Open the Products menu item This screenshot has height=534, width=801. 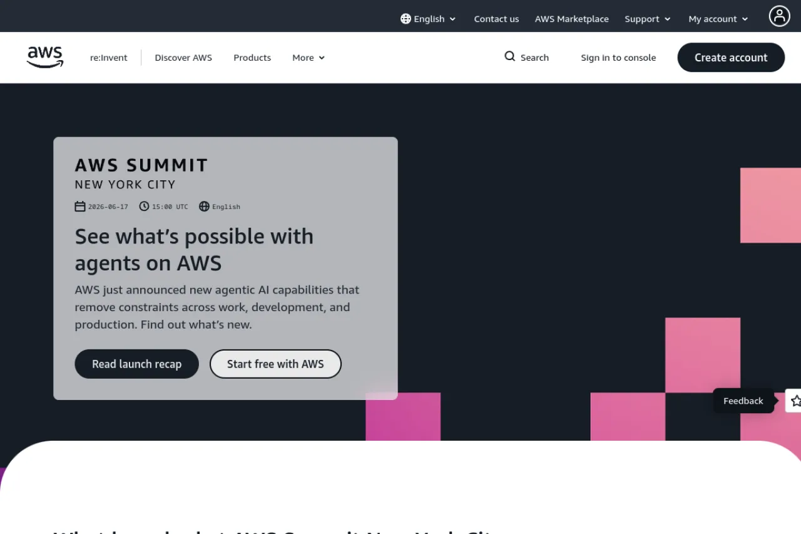[x=252, y=58]
